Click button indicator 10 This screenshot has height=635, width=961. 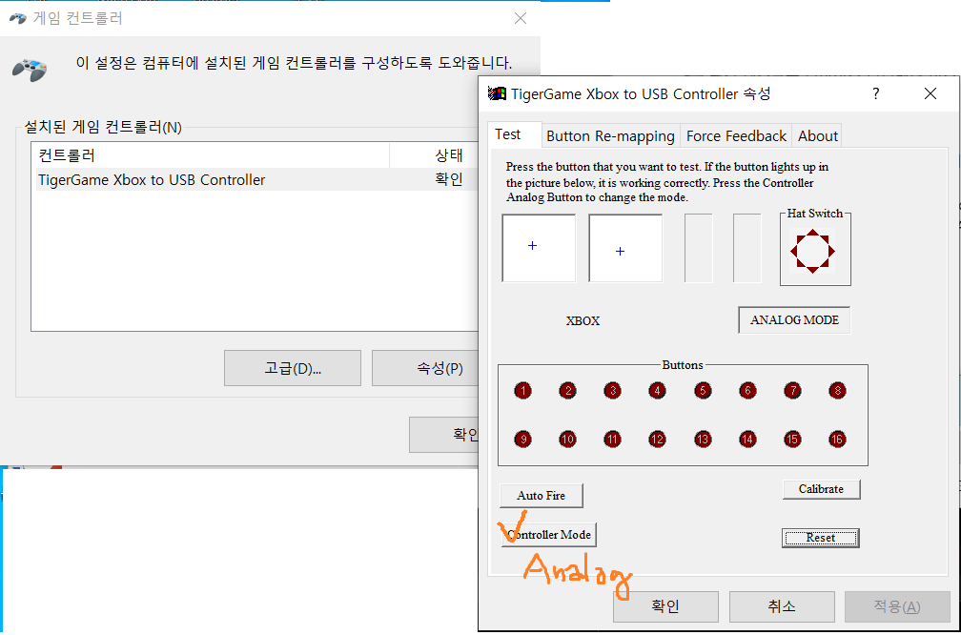point(567,439)
